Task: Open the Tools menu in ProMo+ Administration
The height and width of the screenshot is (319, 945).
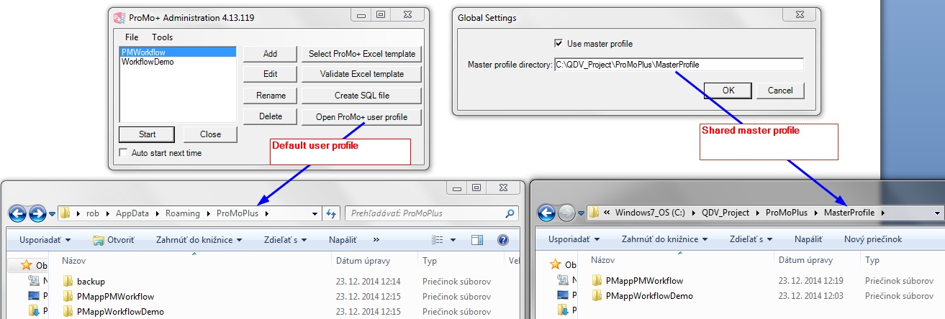Action: pos(162,37)
